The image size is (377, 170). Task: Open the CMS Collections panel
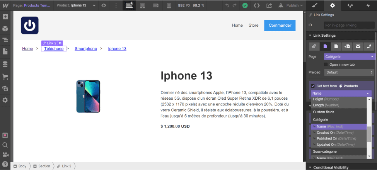point(5,65)
